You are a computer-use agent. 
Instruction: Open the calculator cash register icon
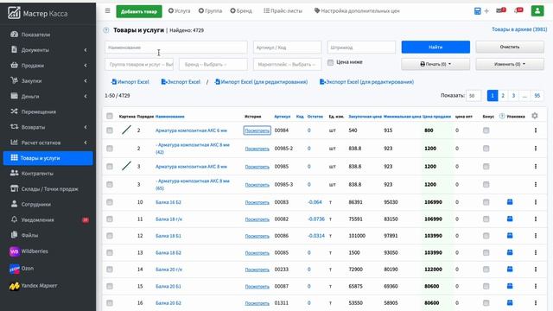pos(478,11)
